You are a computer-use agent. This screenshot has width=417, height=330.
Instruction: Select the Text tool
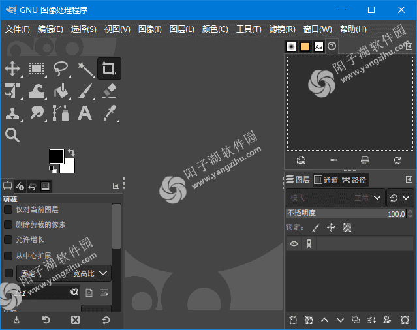pos(85,113)
